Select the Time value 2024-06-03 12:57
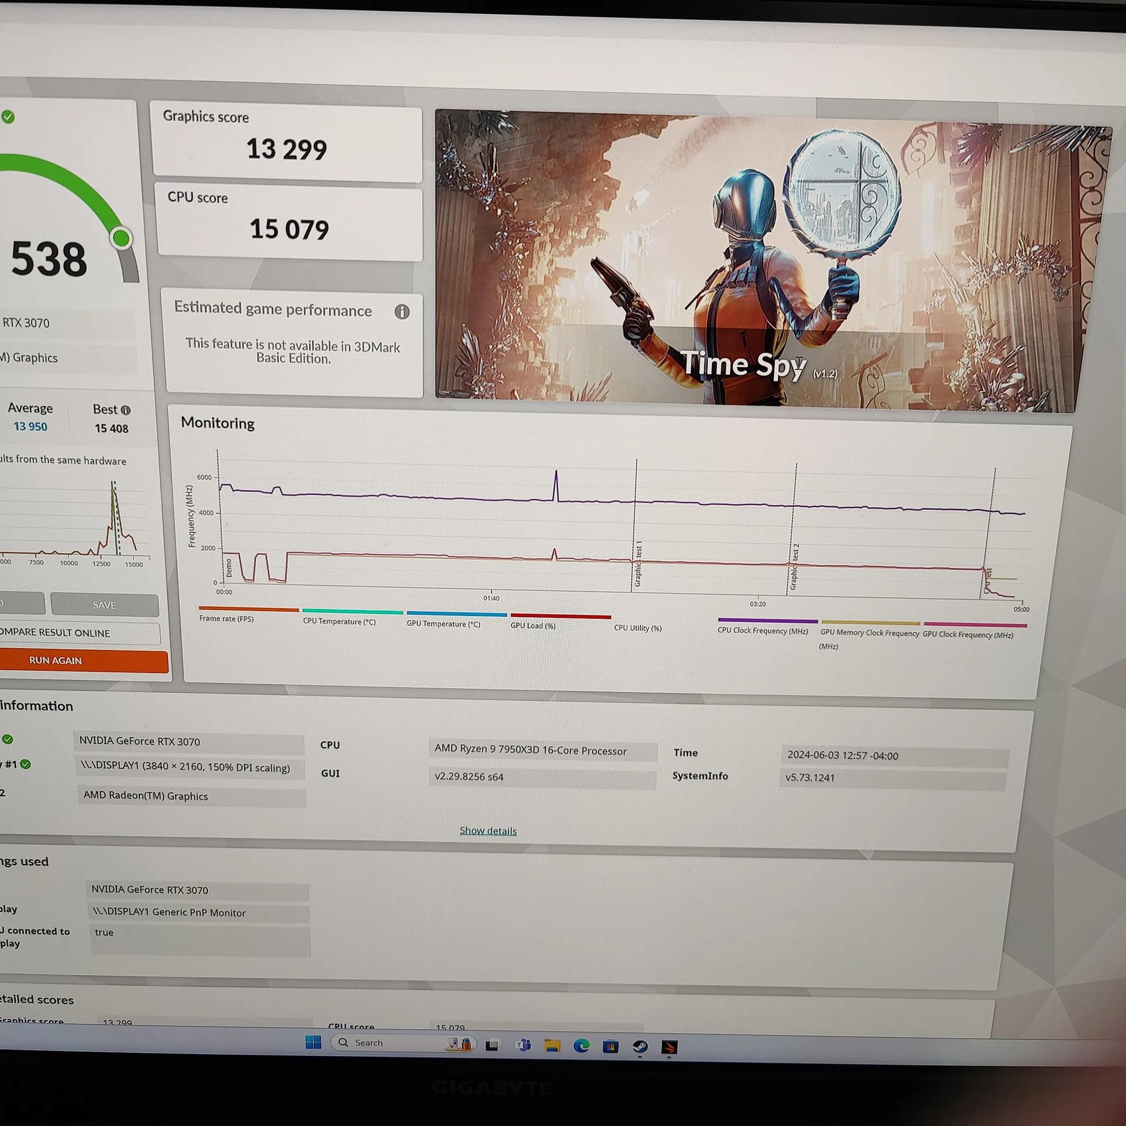 point(894,756)
